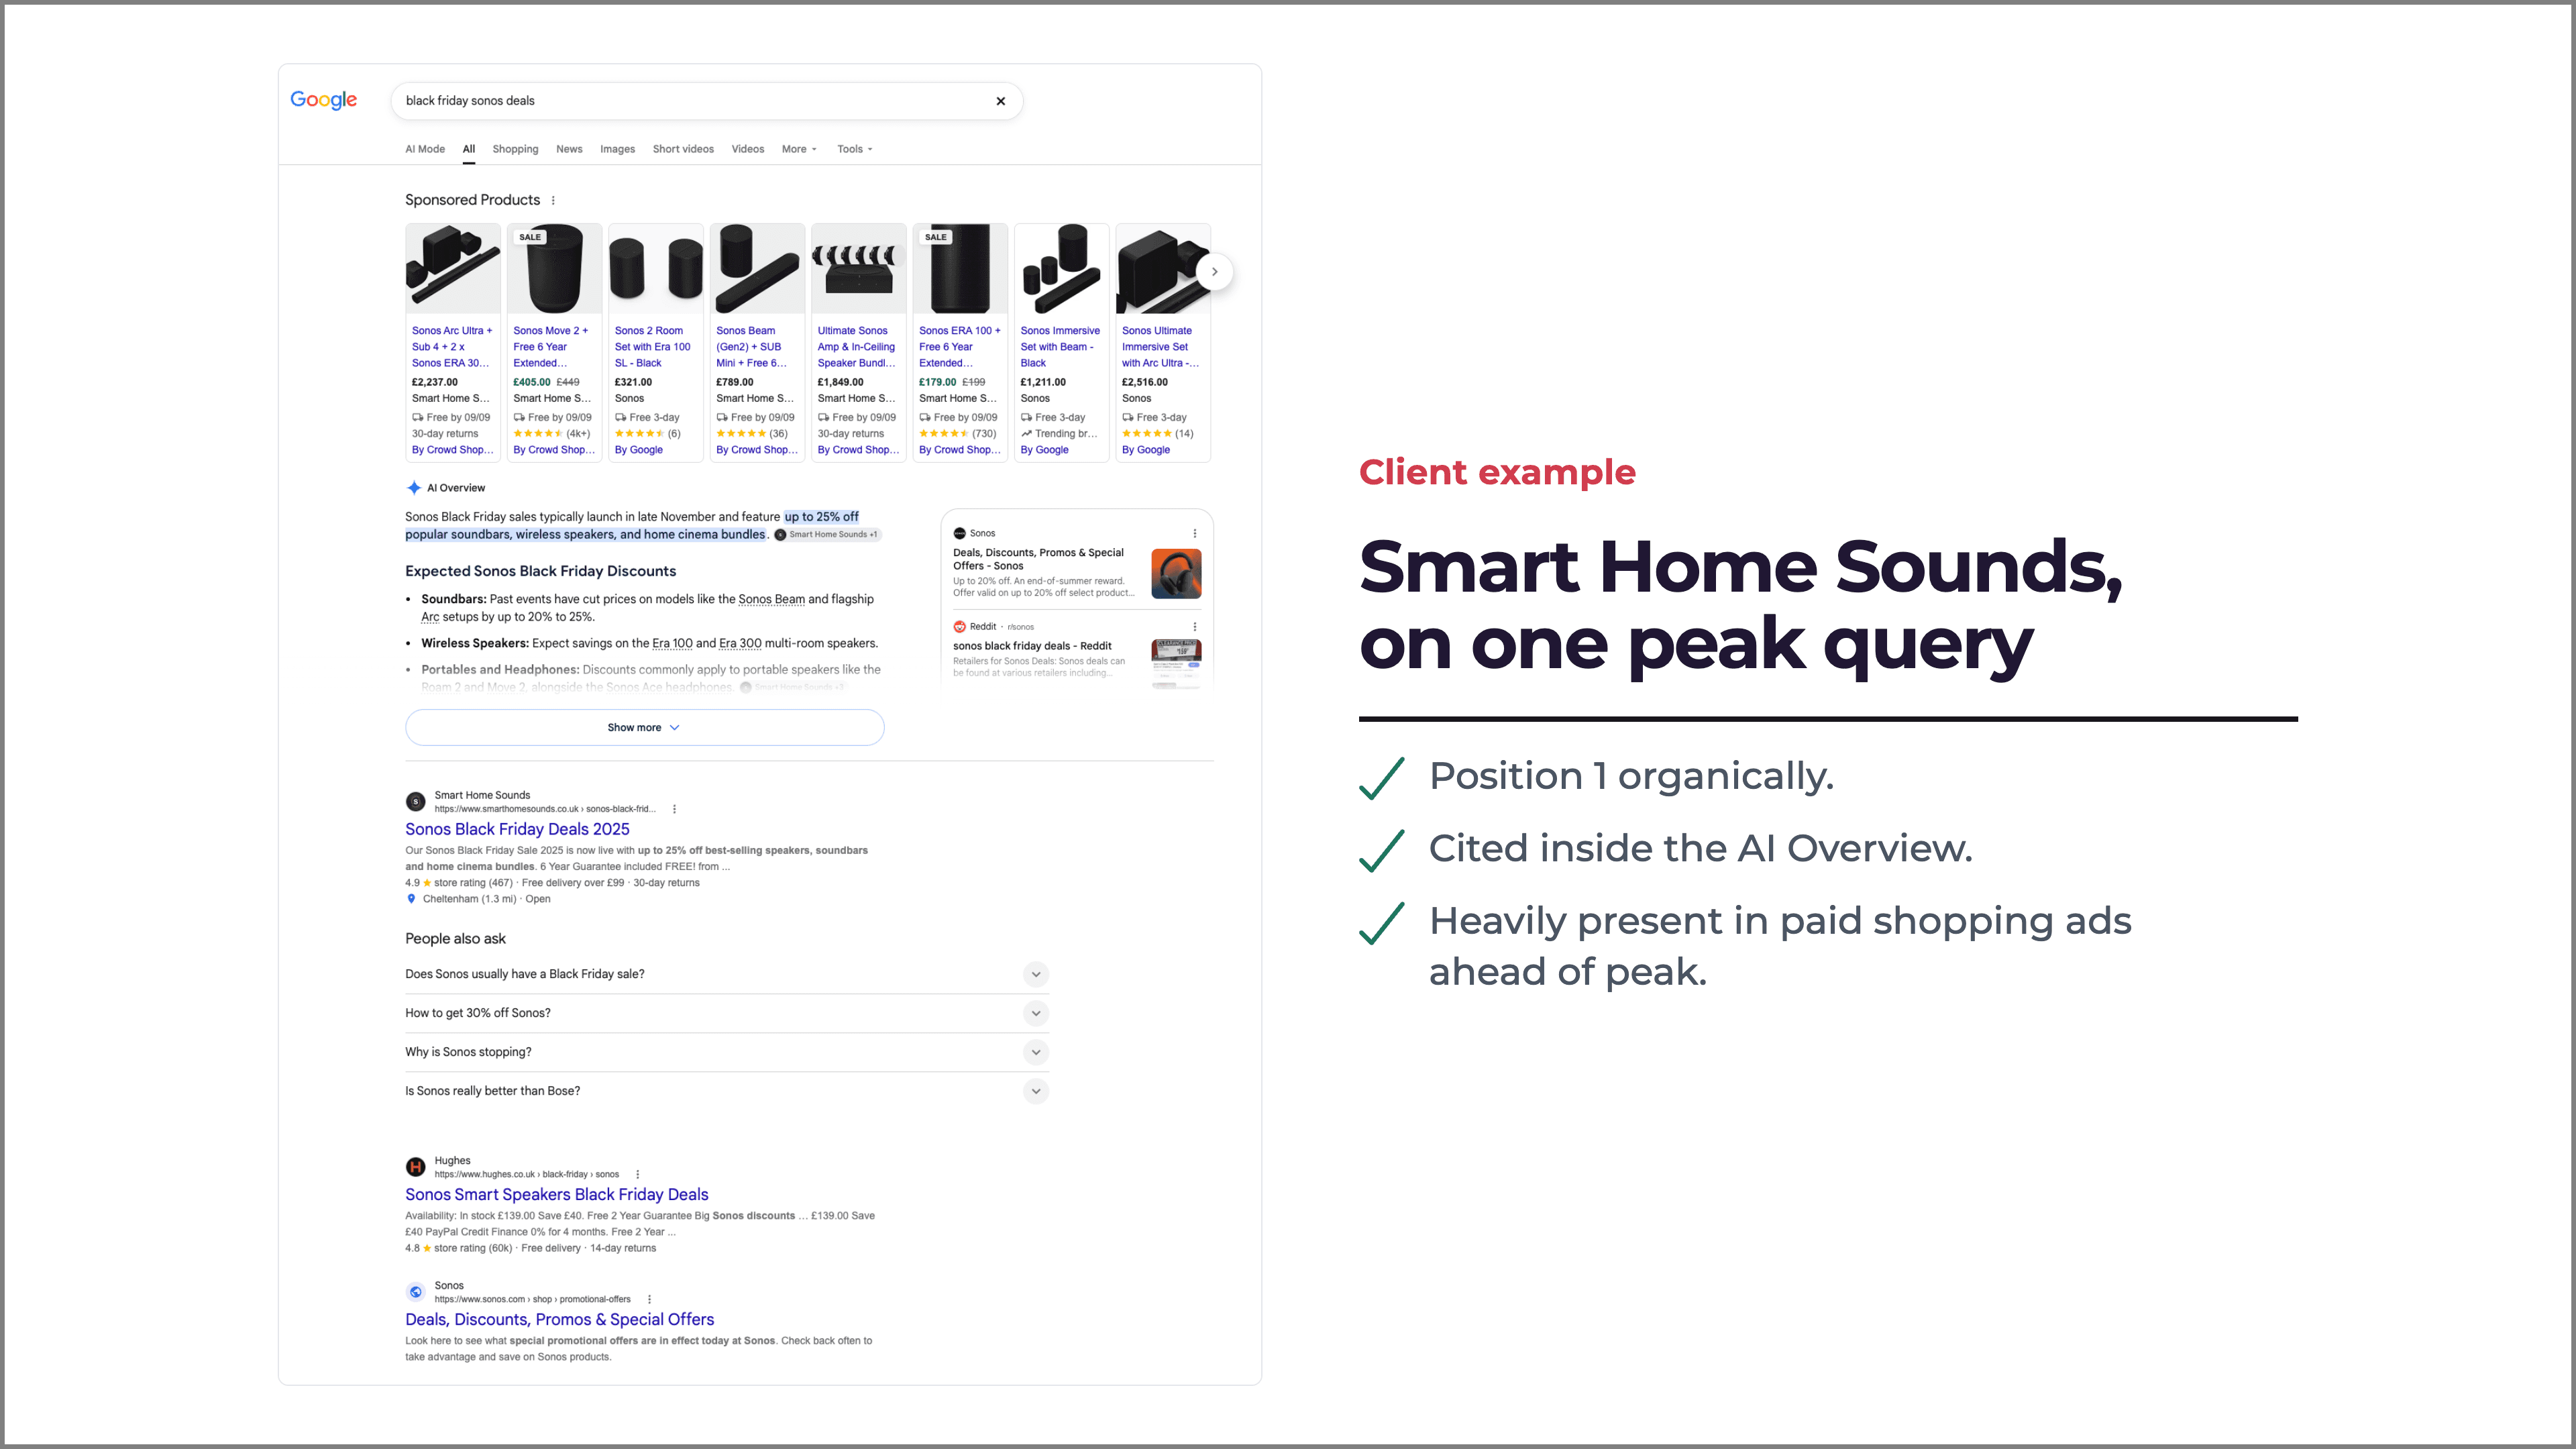Open options menu on Reddit source card

coord(1194,627)
